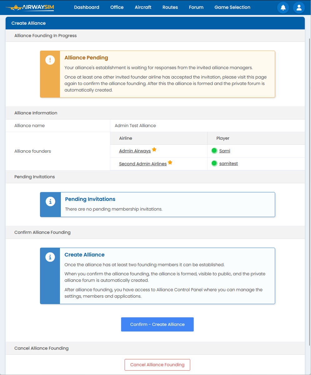Click the 'Pending Invitations' section heading bar
Screen dimensions: 311x375
coord(155,177)
